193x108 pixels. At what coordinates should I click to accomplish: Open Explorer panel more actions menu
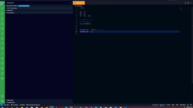point(70,3)
